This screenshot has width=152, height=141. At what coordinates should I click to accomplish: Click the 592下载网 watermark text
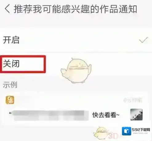point(141,130)
